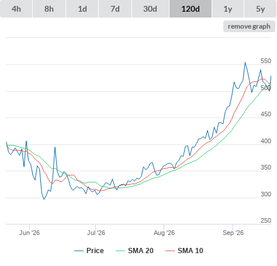
Task: Click the 550 price axis label
Action: click(266, 61)
